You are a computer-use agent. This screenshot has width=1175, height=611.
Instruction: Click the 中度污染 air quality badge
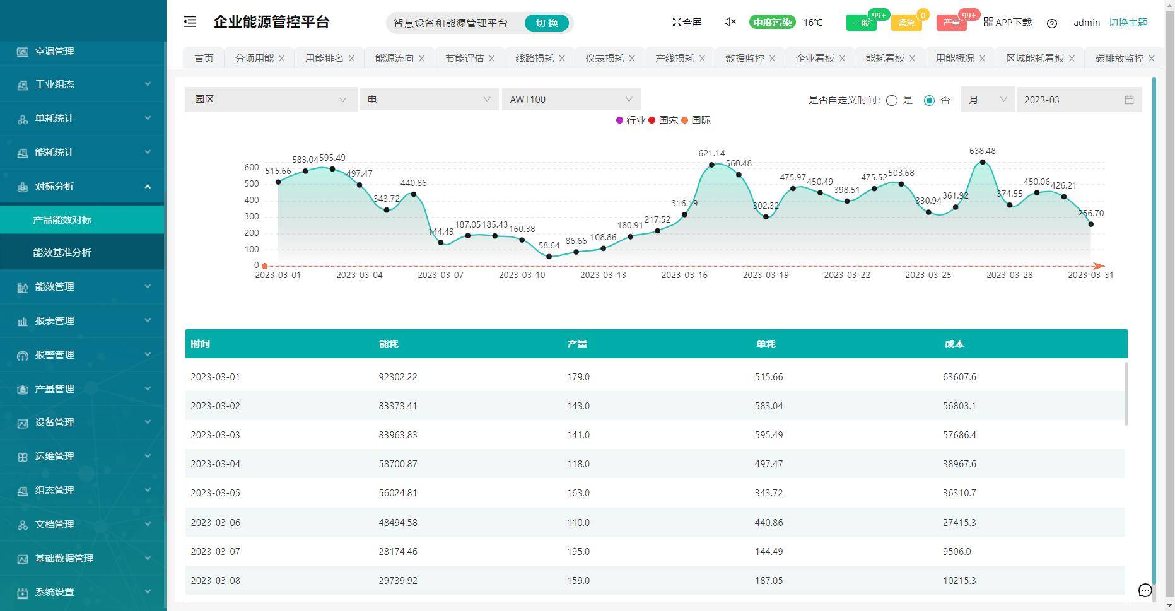[x=772, y=23]
